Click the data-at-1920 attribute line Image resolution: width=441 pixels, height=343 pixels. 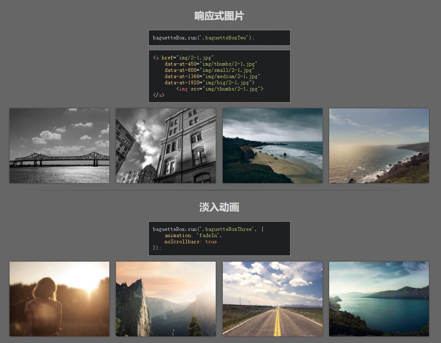pos(209,83)
